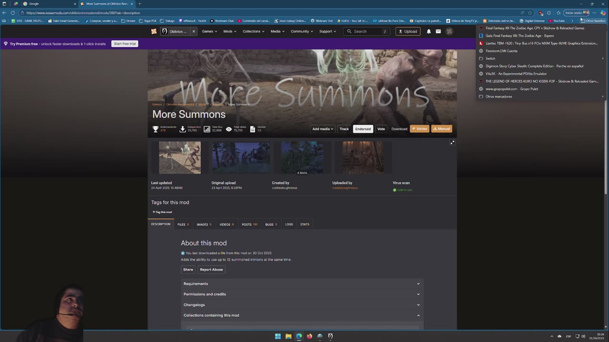Open the Games dropdown menu
This screenshot has height=342, width=609.
pos(209,31)
